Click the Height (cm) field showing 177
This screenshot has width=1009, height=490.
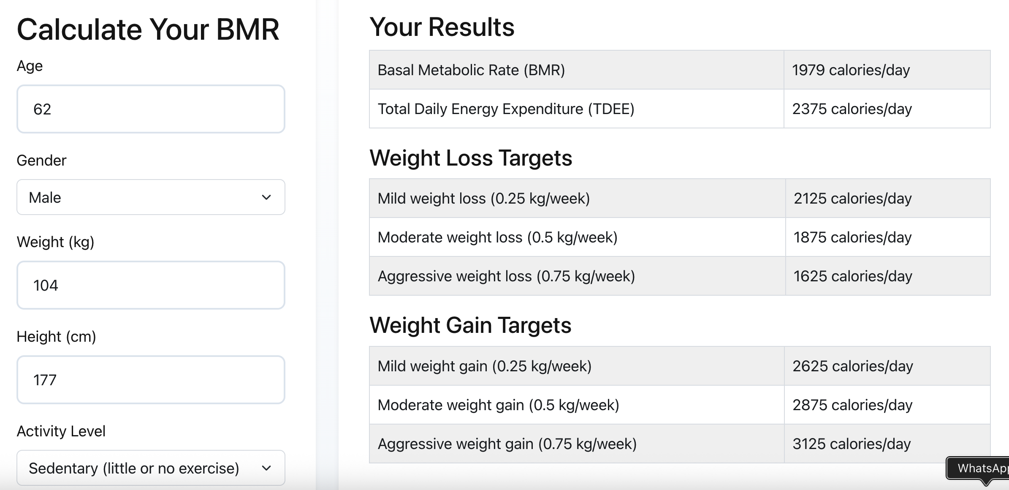point(151,380)
